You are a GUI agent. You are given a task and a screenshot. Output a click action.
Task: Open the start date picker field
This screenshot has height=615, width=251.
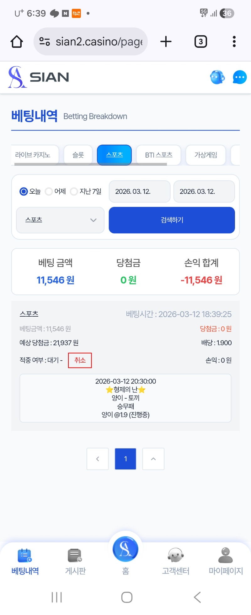coord(140,191)
